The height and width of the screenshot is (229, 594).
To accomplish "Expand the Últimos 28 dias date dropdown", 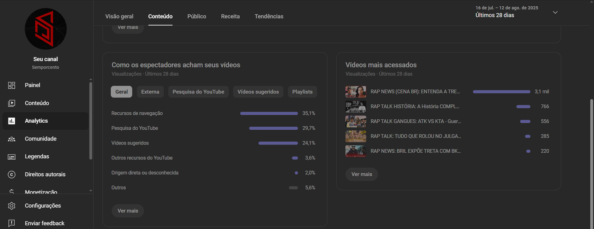I will [555, 12].
